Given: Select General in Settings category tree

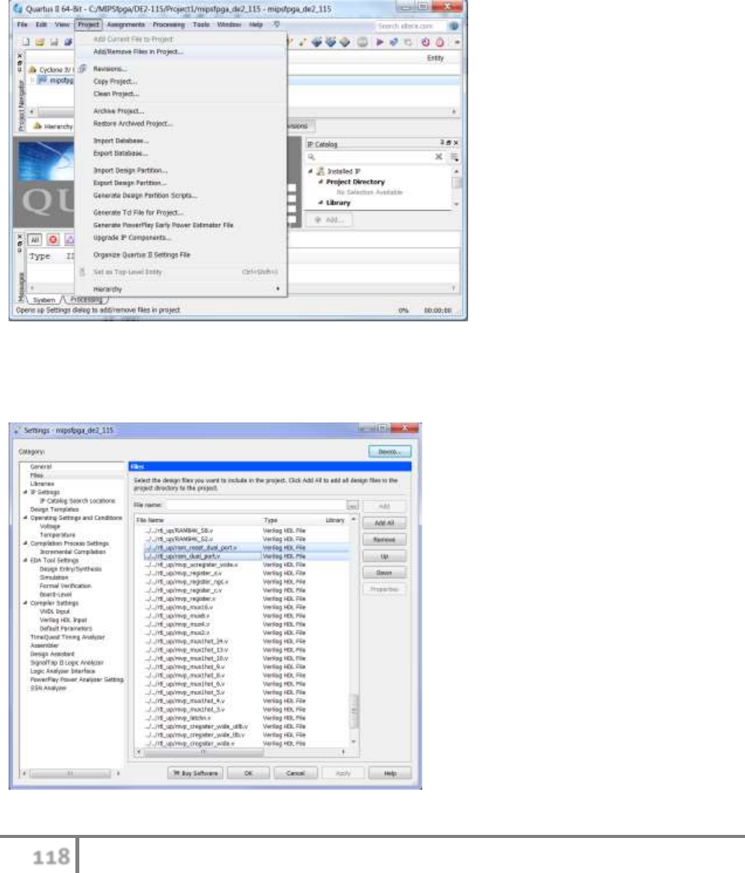Looking at the screenshot, I should 40,467.
